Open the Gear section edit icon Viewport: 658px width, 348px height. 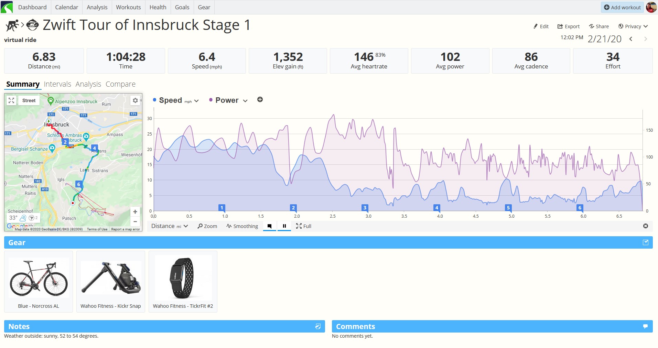coord(646,242)
